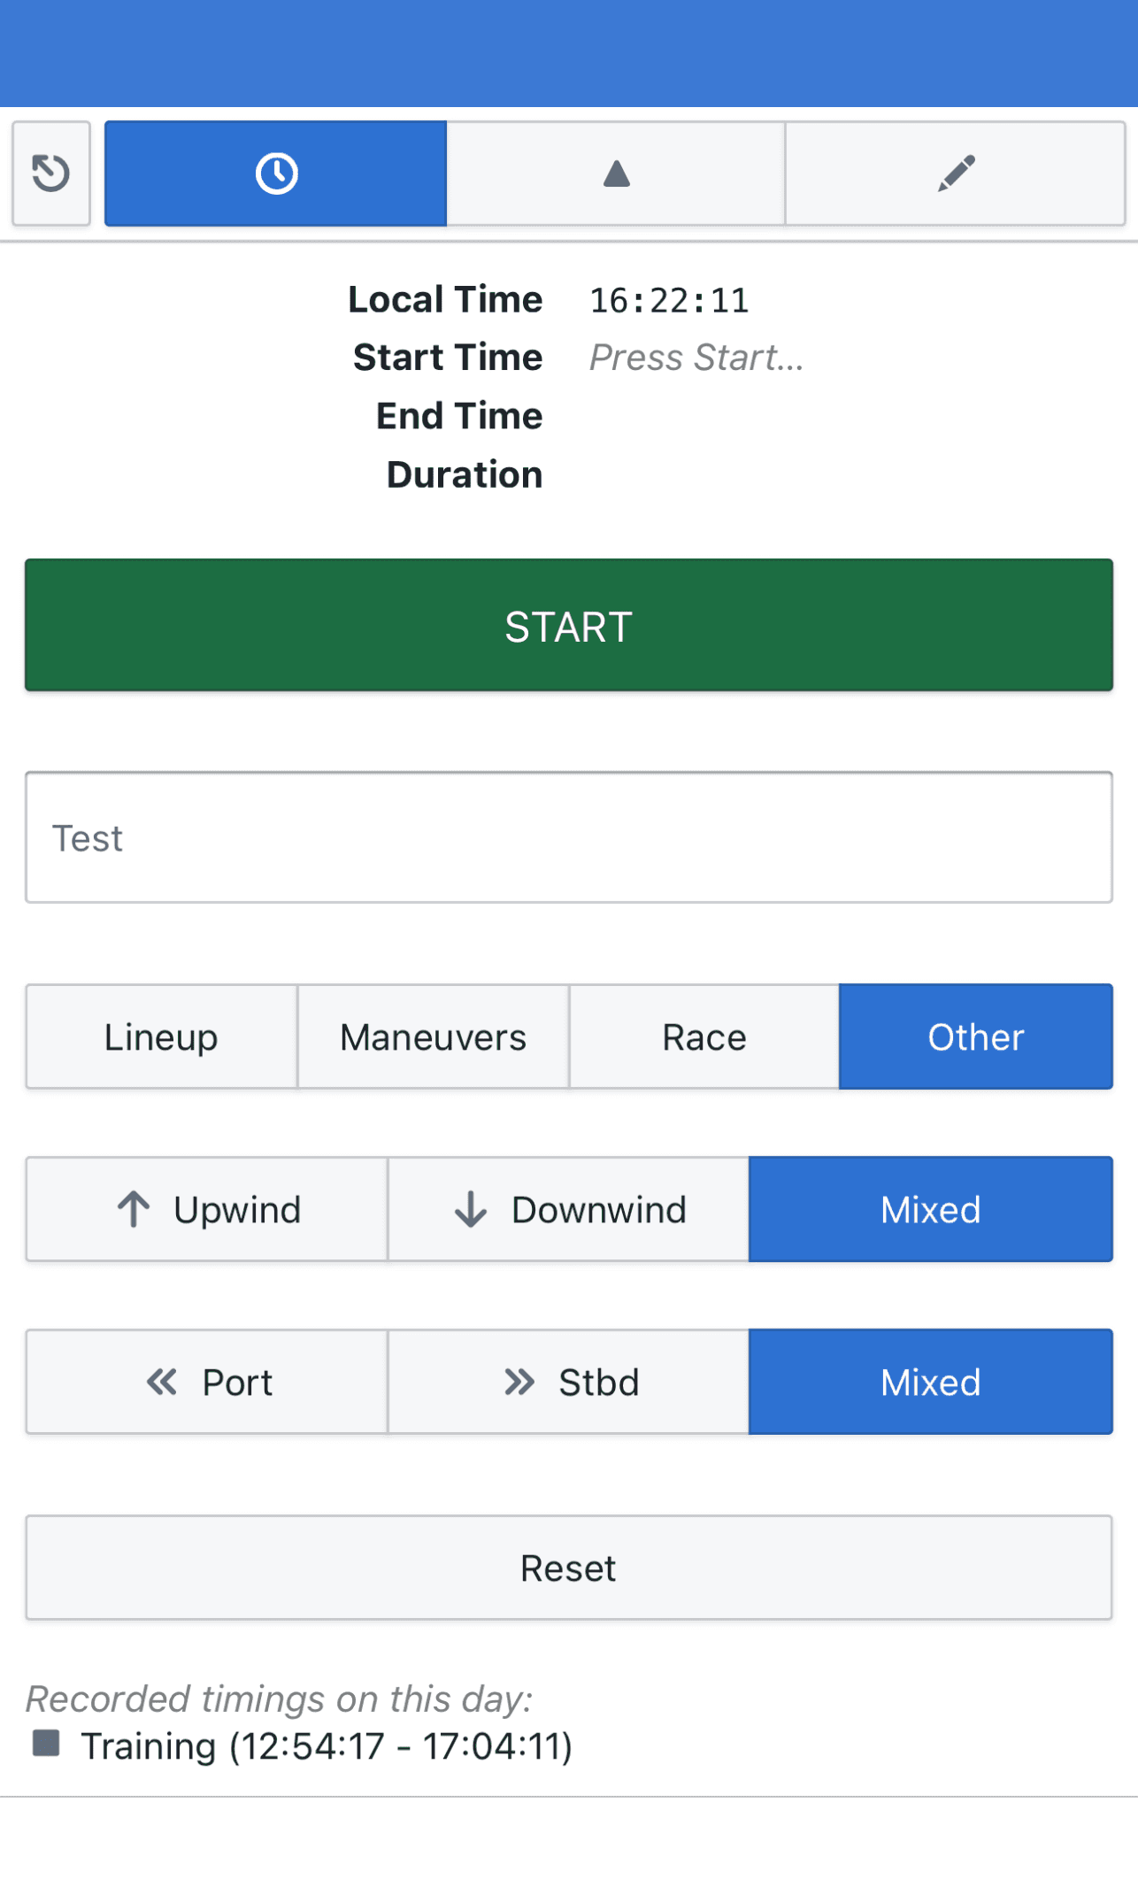
Task: Open the Training timing entry from today
Action: [327, 1745]
